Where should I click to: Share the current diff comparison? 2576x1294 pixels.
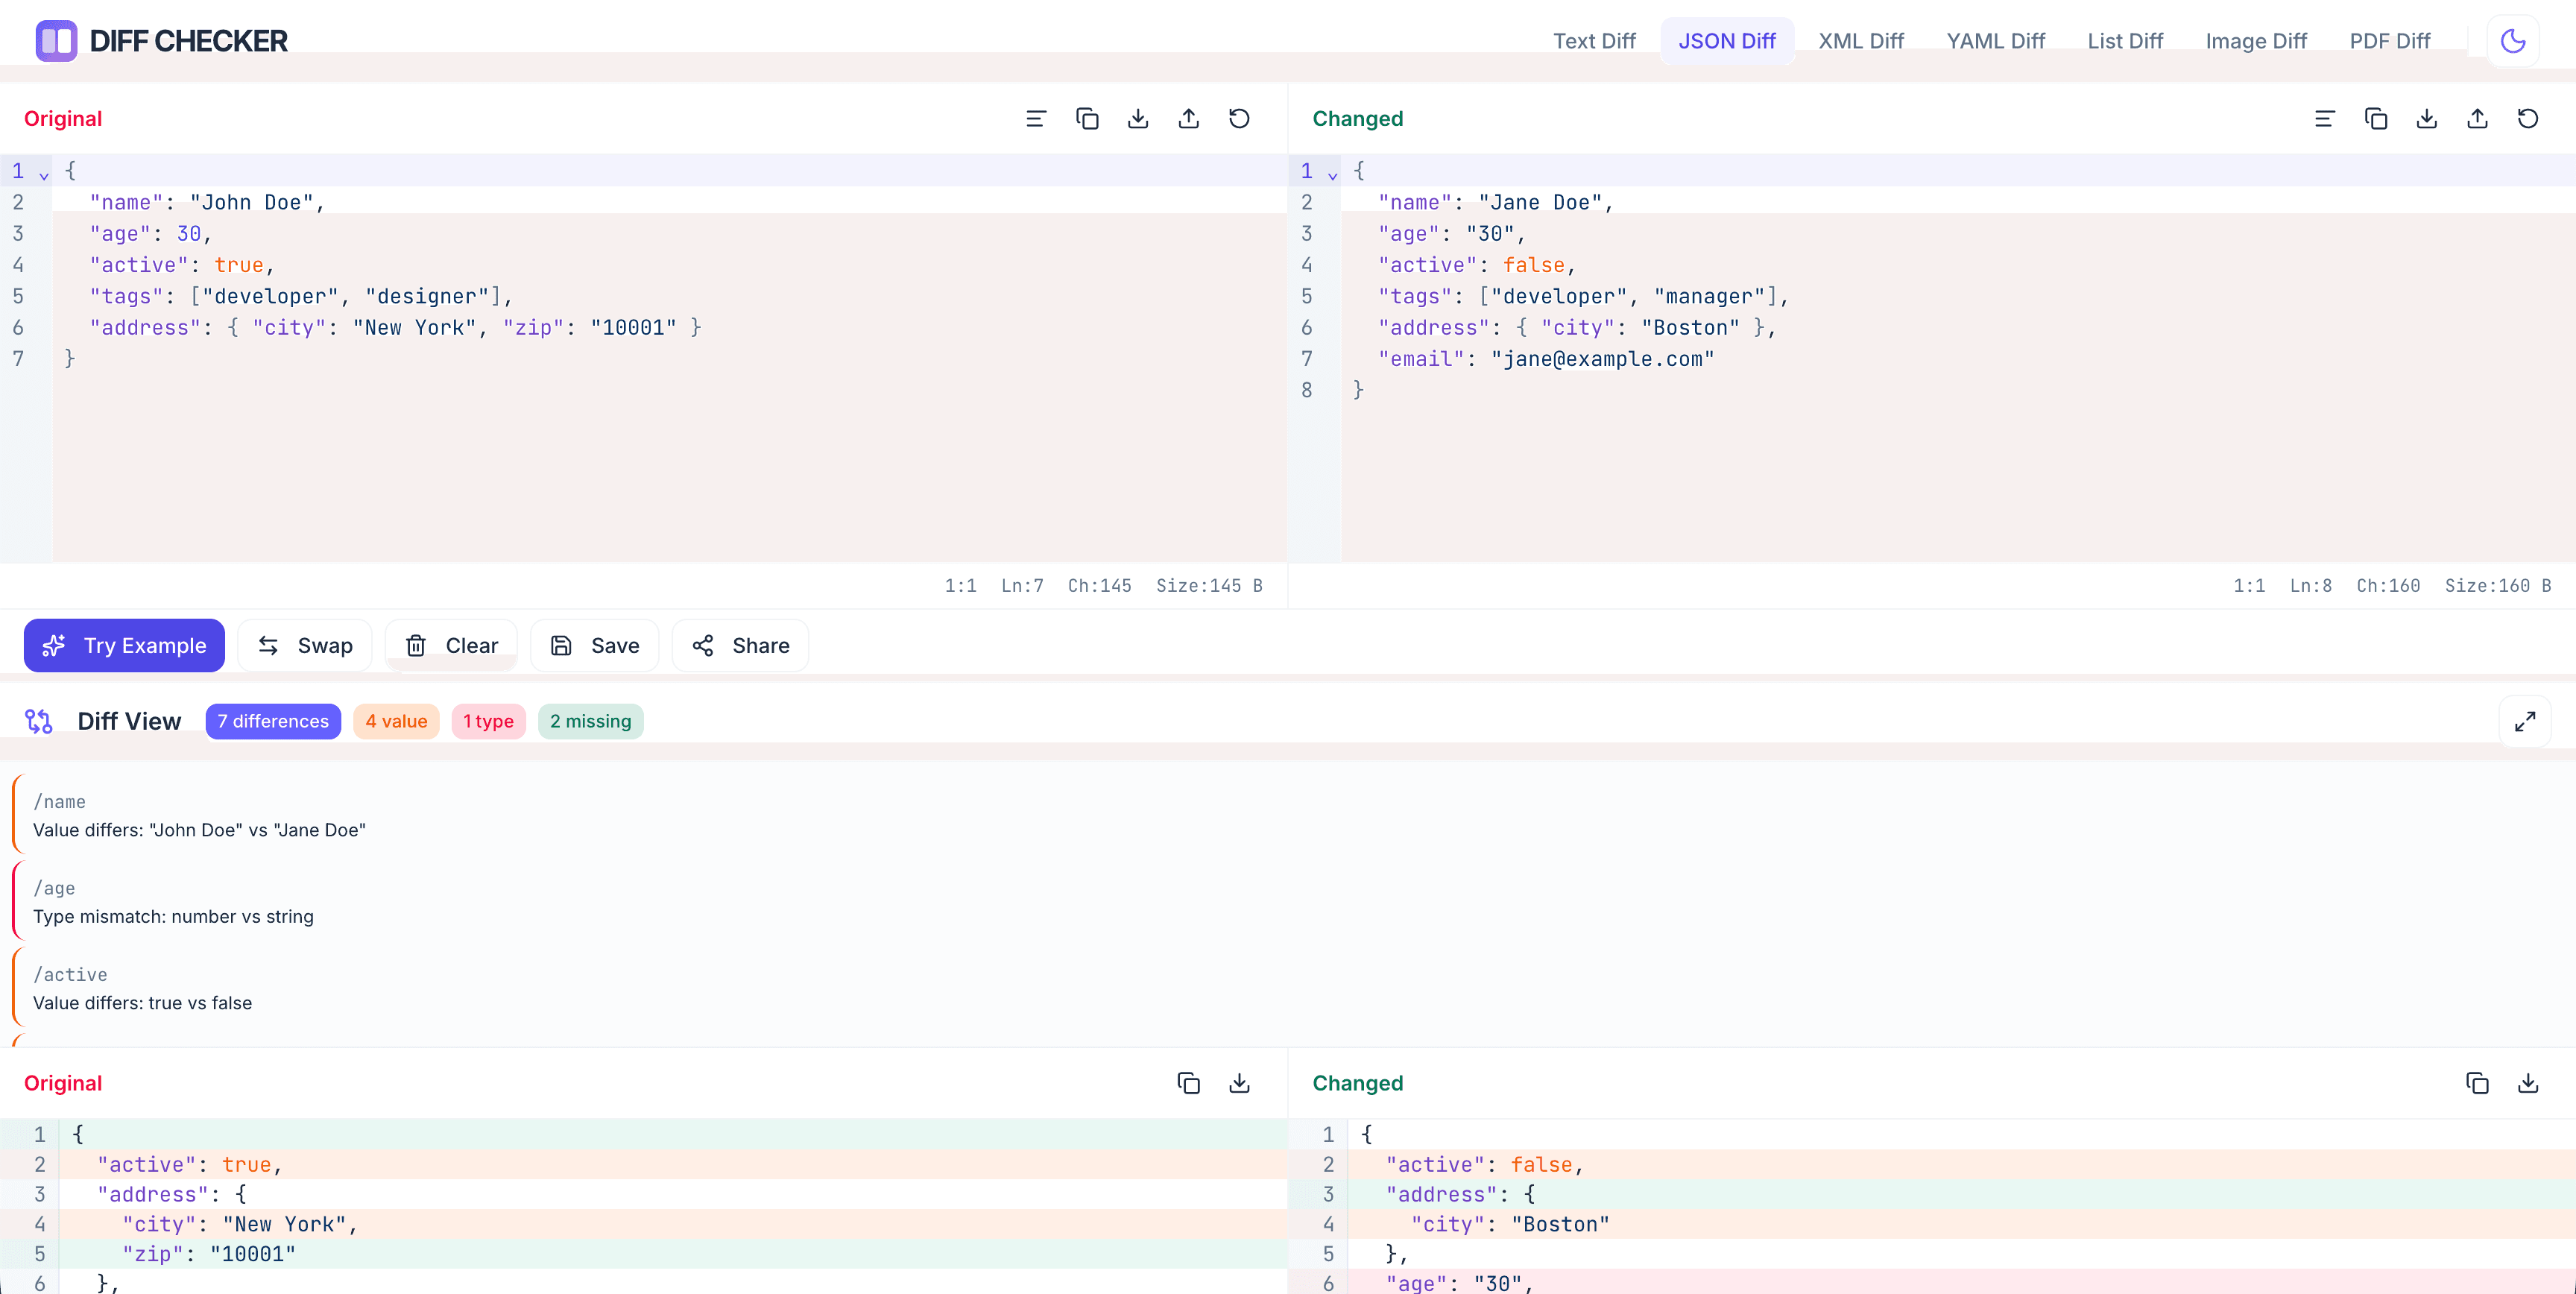[x=740, y=645]
